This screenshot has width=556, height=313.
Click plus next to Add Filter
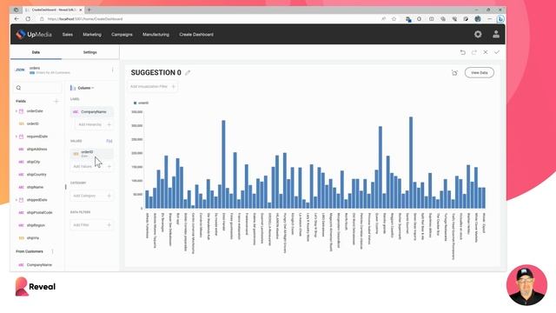pyautogui.click(x=109, y=225)
